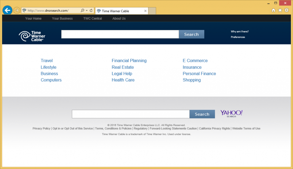This screenshot has height=169, width=293.
Task: Open the Why am I here? link
Action: (239, 31)
